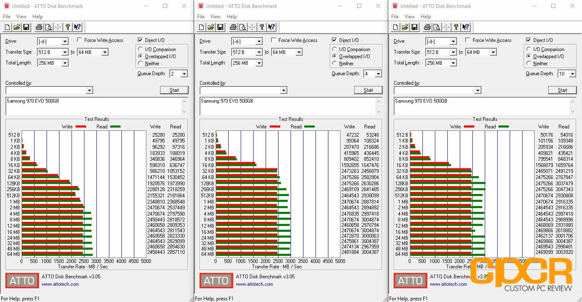Click Start button in middle window
The image size is (582, 302).
pyautogui.click(x=368, y=90)
